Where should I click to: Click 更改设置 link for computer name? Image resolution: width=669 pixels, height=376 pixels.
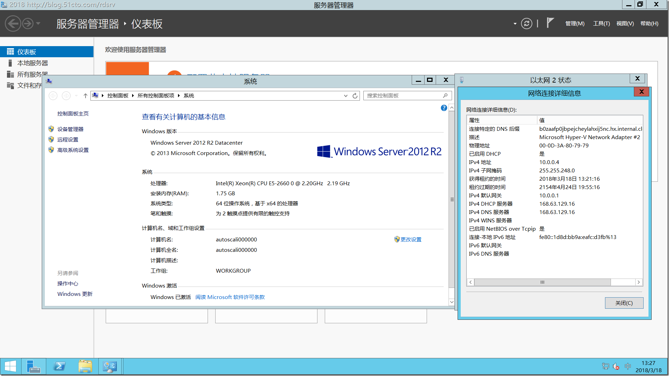[x=411, y=239]
